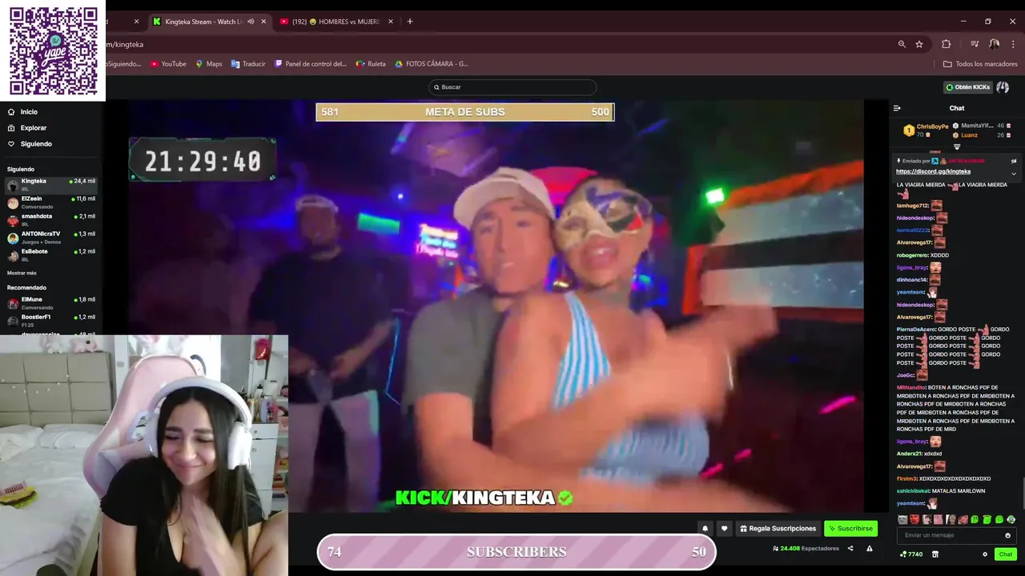1025x576 pixels.
Task: Open Ruleta bookmark in bookmarks bar
Action: (x=372, y=64)
